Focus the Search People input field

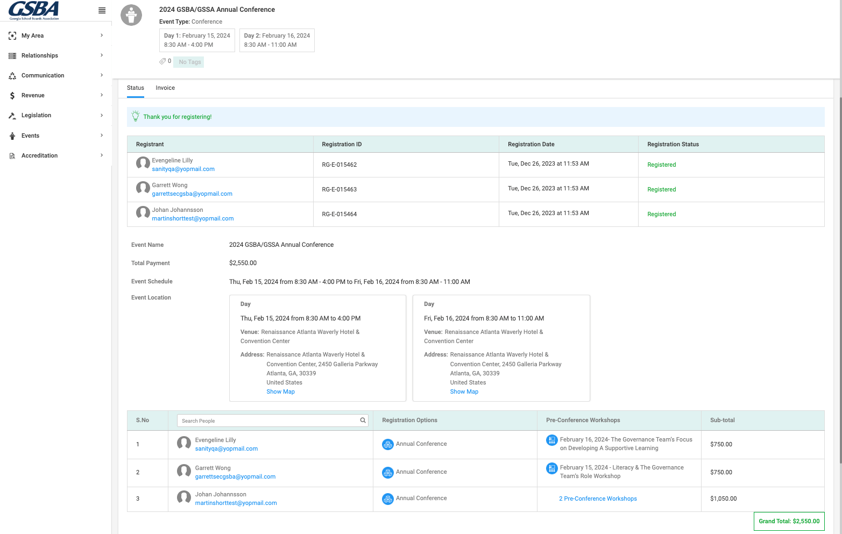tap(268, 421)
